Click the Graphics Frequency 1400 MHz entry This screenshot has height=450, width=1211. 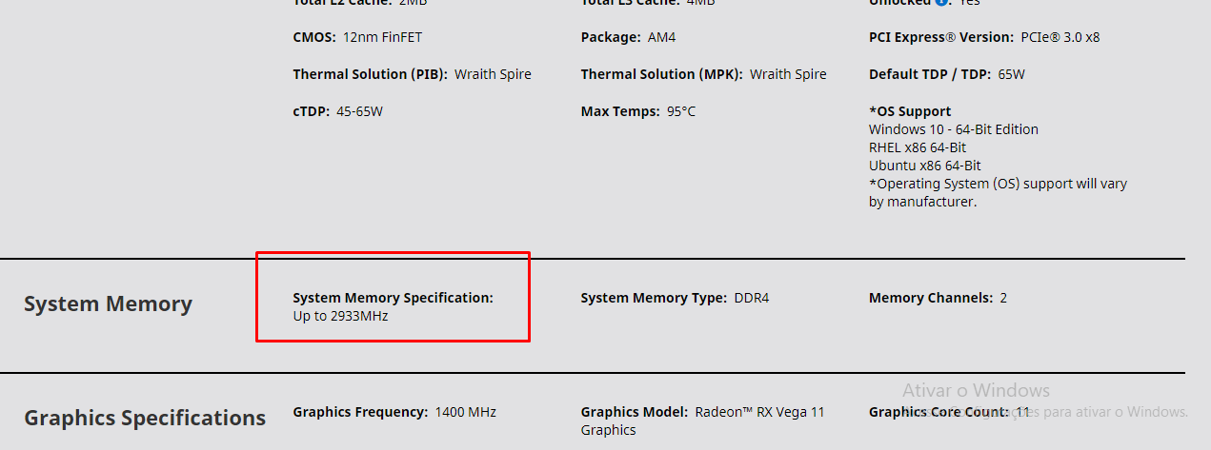[394, 412]
